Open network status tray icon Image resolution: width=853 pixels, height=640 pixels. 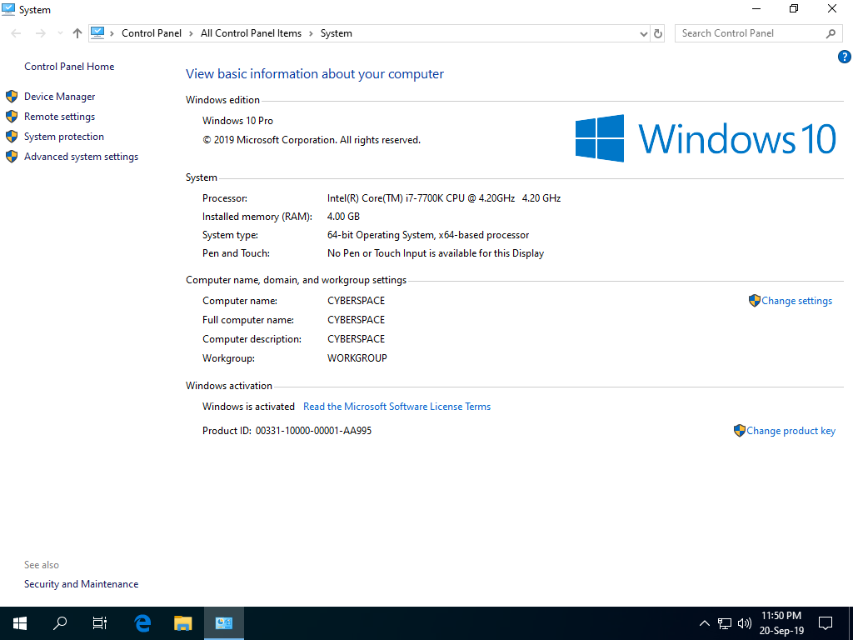tap(724, 623)
